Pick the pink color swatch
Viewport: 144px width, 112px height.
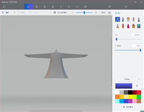point(135,101)
